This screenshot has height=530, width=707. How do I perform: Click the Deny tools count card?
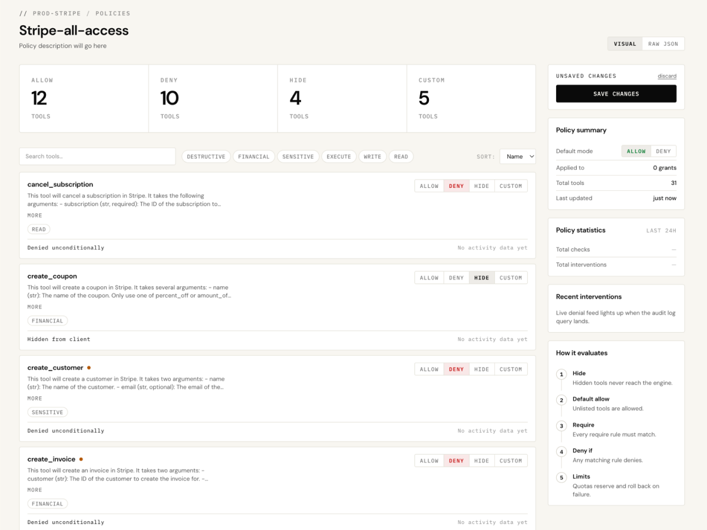pyautogui.click(x=213, y=98)
